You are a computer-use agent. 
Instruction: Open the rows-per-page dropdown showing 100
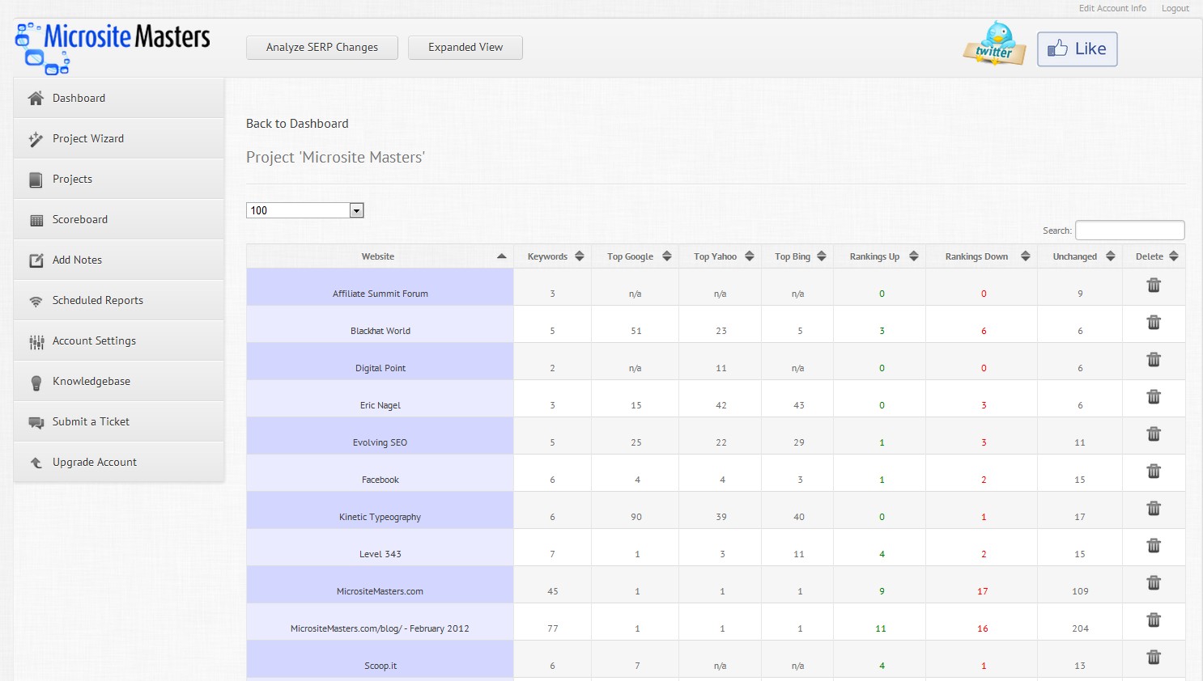pos(305,210)
